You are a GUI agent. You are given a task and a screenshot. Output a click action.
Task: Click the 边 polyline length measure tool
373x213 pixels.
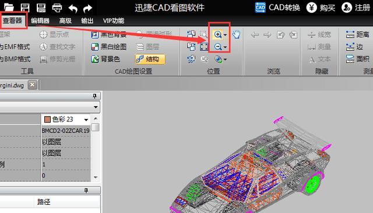[354, 47]
